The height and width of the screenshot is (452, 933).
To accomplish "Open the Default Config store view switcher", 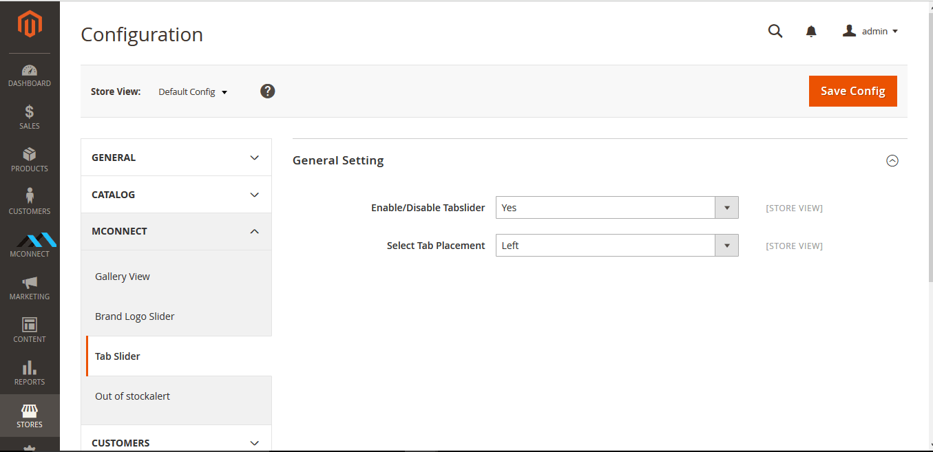I will pyautogui.click(x=193, y=92).
